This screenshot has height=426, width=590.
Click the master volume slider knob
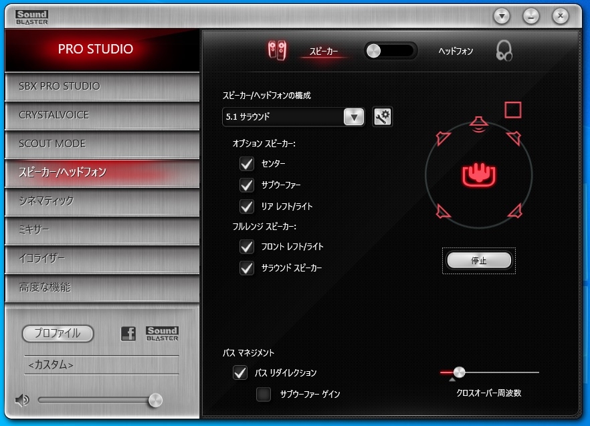pyautogui.click(x=155, y=400)
